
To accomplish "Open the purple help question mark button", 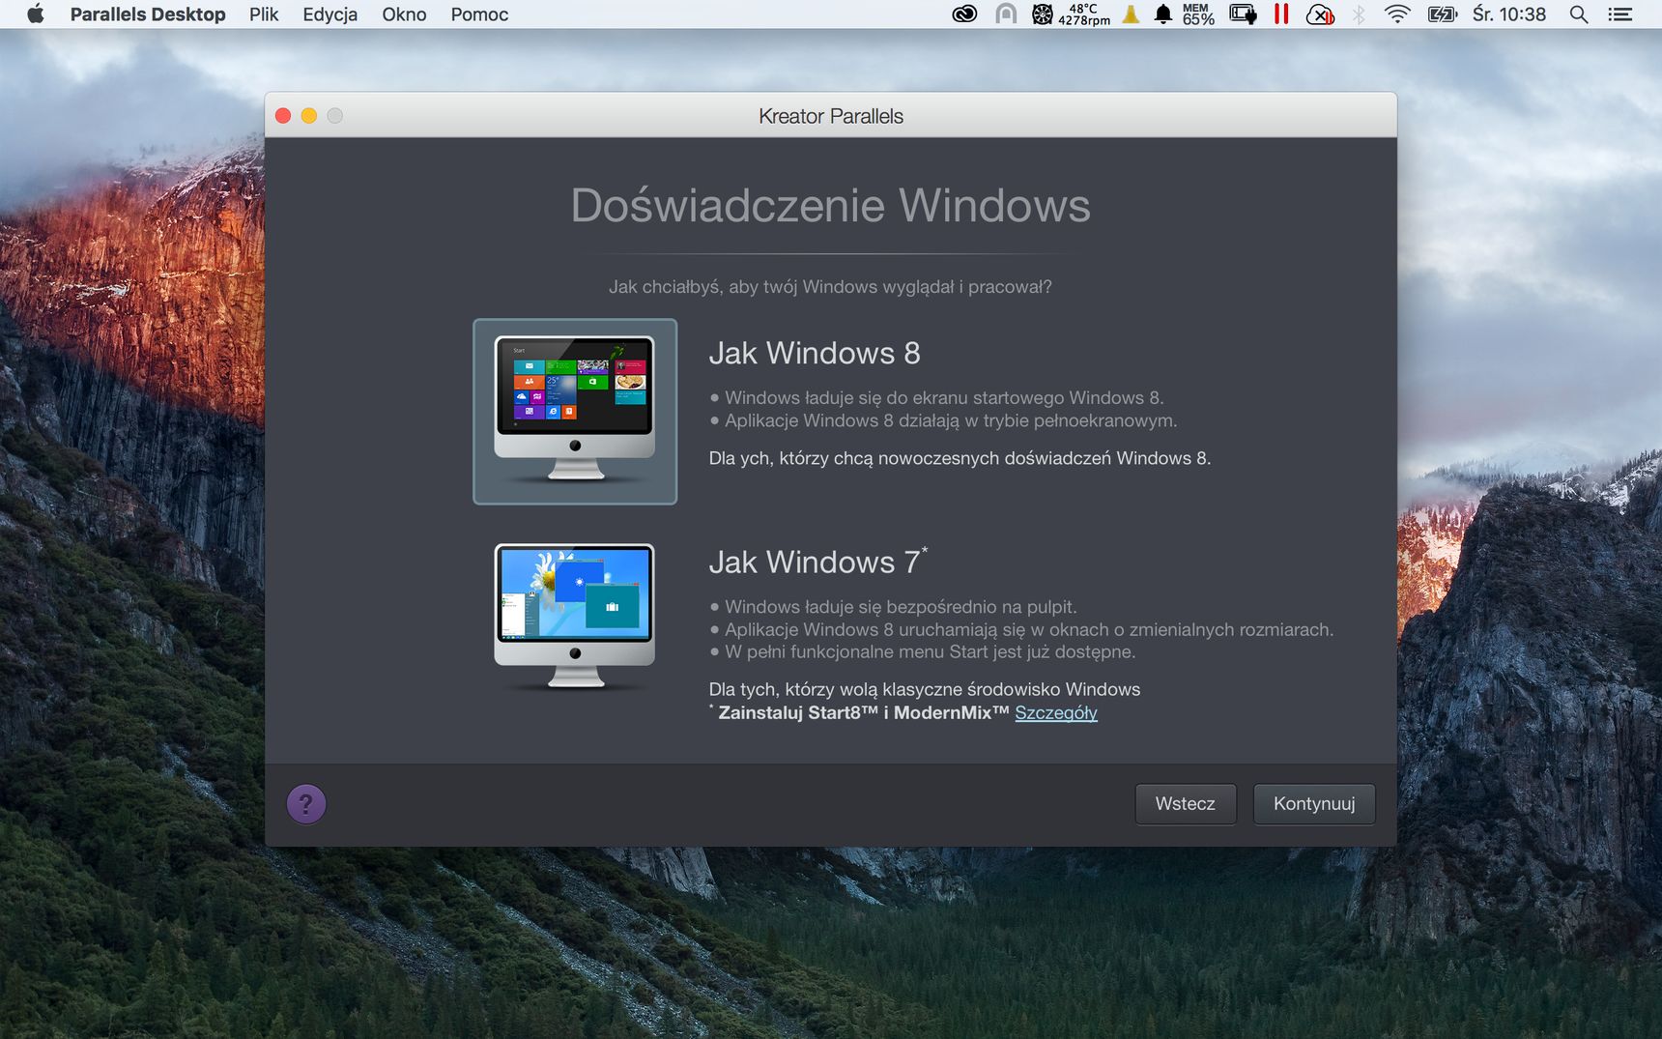I will pyautogui.click(x=306, y=804).
